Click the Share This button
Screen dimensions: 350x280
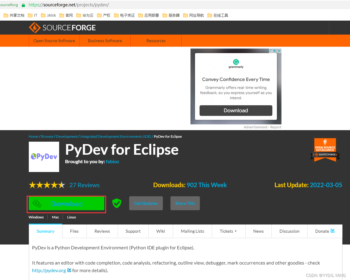(185, 203)
